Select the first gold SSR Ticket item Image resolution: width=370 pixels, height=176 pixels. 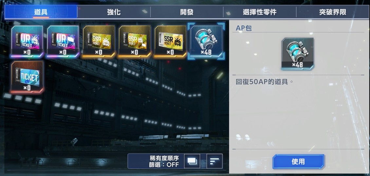[99, 42]
